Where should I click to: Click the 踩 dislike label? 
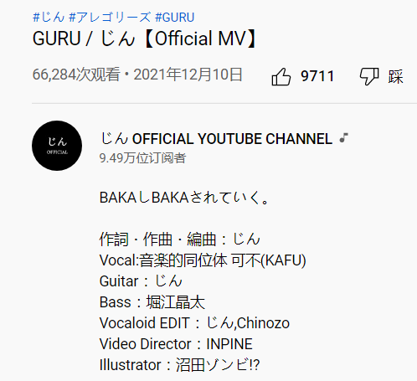[395, 76]
